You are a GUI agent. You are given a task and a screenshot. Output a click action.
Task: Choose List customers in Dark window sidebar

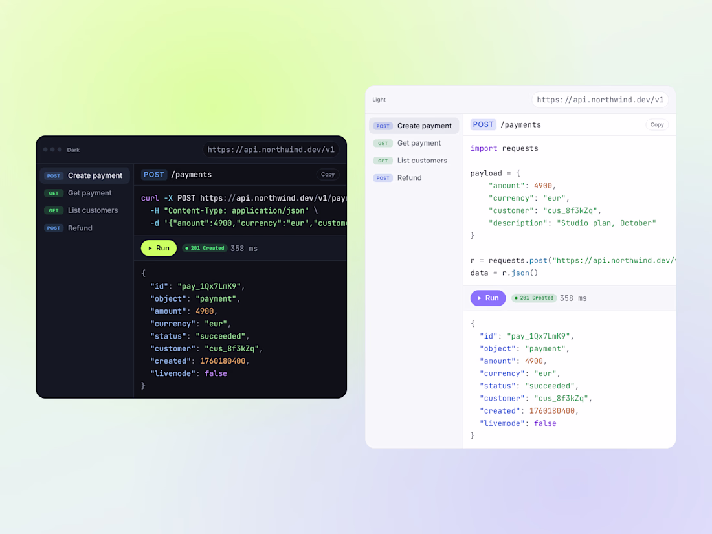[x=85, y=210]
